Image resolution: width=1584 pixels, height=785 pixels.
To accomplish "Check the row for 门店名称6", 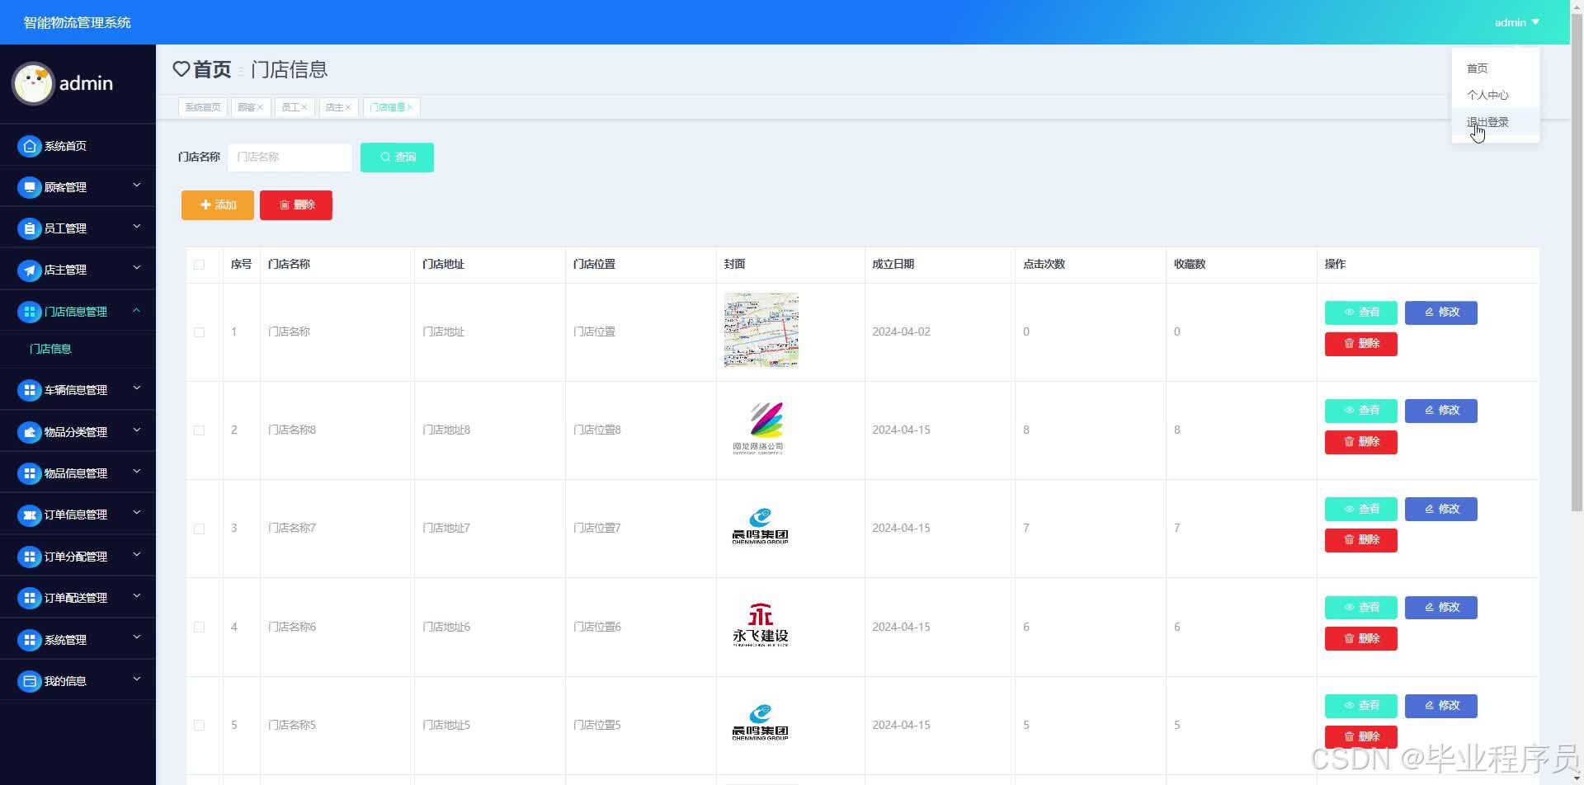I will point(199,628).
